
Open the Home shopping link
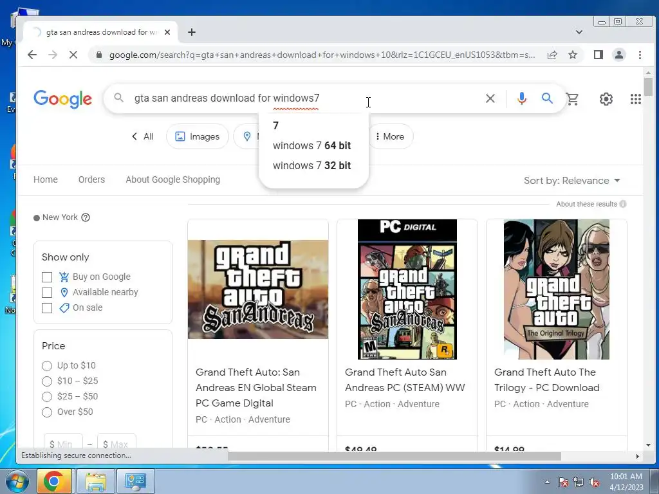coord(46,179)
